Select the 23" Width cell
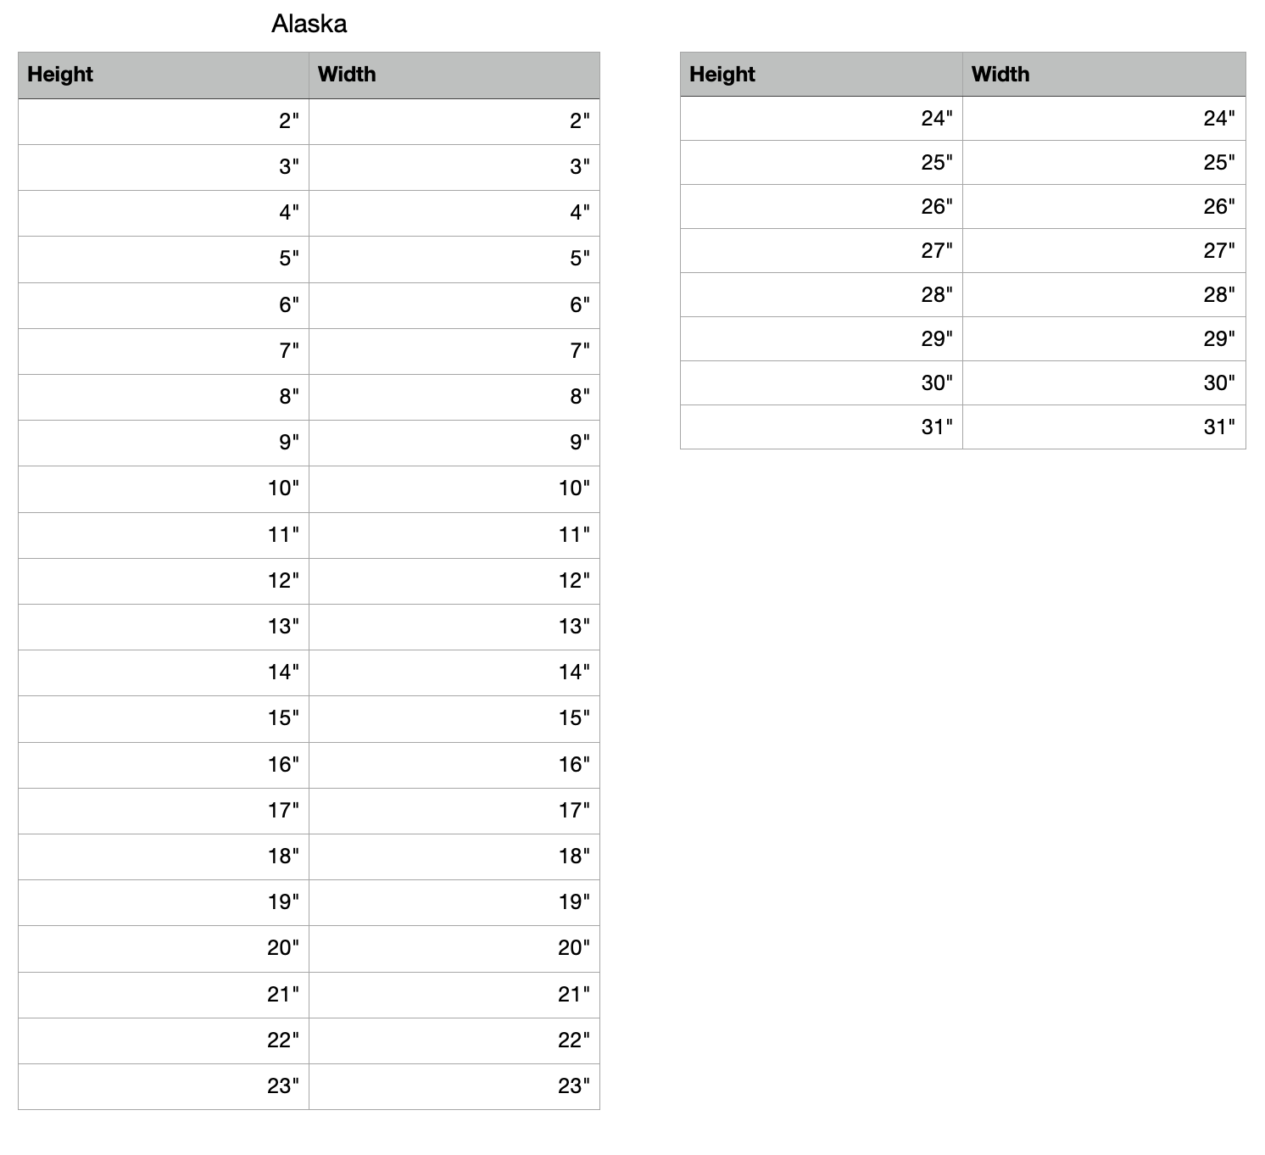The width and height of the screenshot is (1265, 1155). pyautogui.click(x=454, y=1086)
